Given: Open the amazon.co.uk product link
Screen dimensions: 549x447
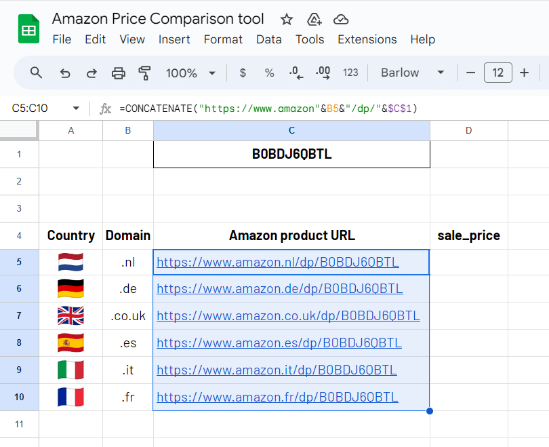Looking at the screenshot, I should (x=288, y=315).
